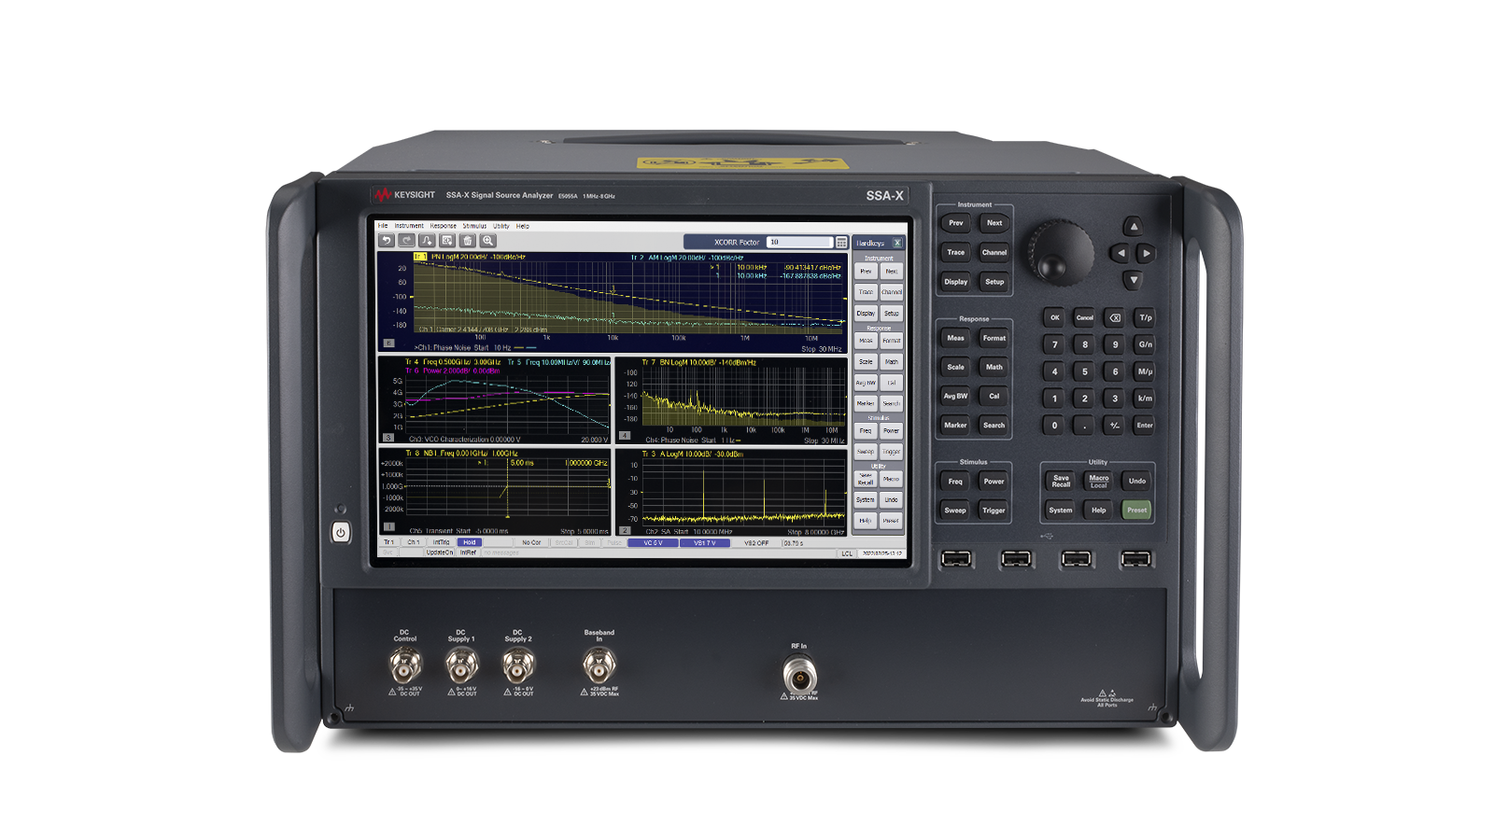
Task: Toggle the VS1 7 V supply indicator
Action: (x=704, y=542)
